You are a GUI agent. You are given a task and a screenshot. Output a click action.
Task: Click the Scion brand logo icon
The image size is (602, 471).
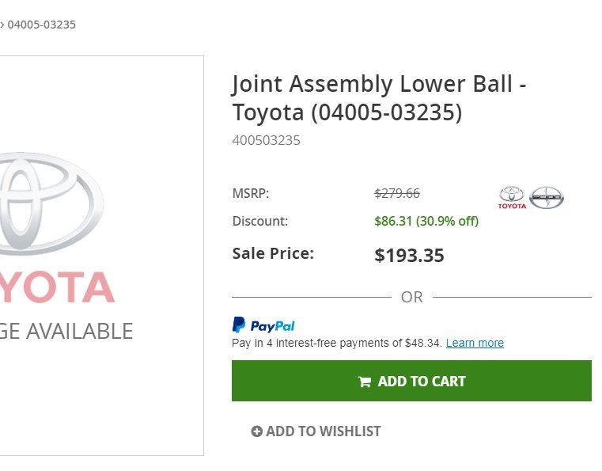click(x=547, y=197)
